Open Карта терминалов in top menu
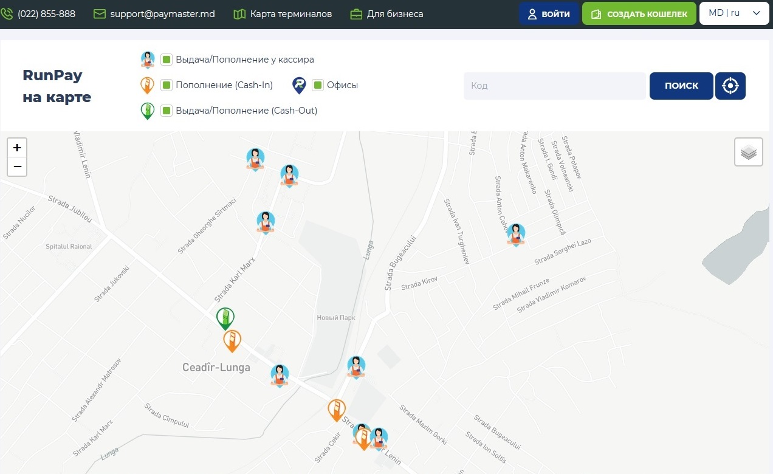The height and width of the screenshot is (474, 773). tap(283, 13)
